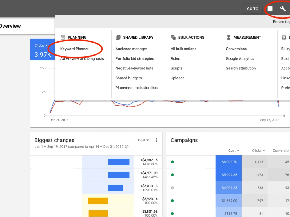Select the 797 clicks cell
The width and height of the screenshot is (290, 217).
[x=255, y=201]
